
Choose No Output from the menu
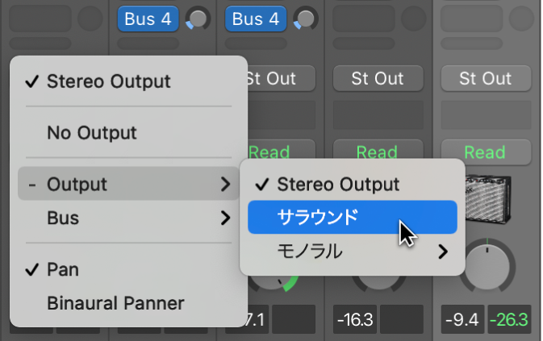pyautogui.click(x=91, y=133)
